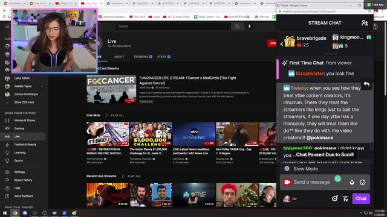Open the Natalia Taylor subscription
387x217 pixels.
(23, 86)
